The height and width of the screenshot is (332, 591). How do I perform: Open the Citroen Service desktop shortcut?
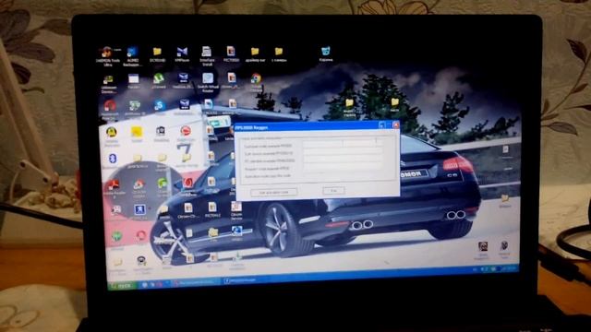pos(236,207)
